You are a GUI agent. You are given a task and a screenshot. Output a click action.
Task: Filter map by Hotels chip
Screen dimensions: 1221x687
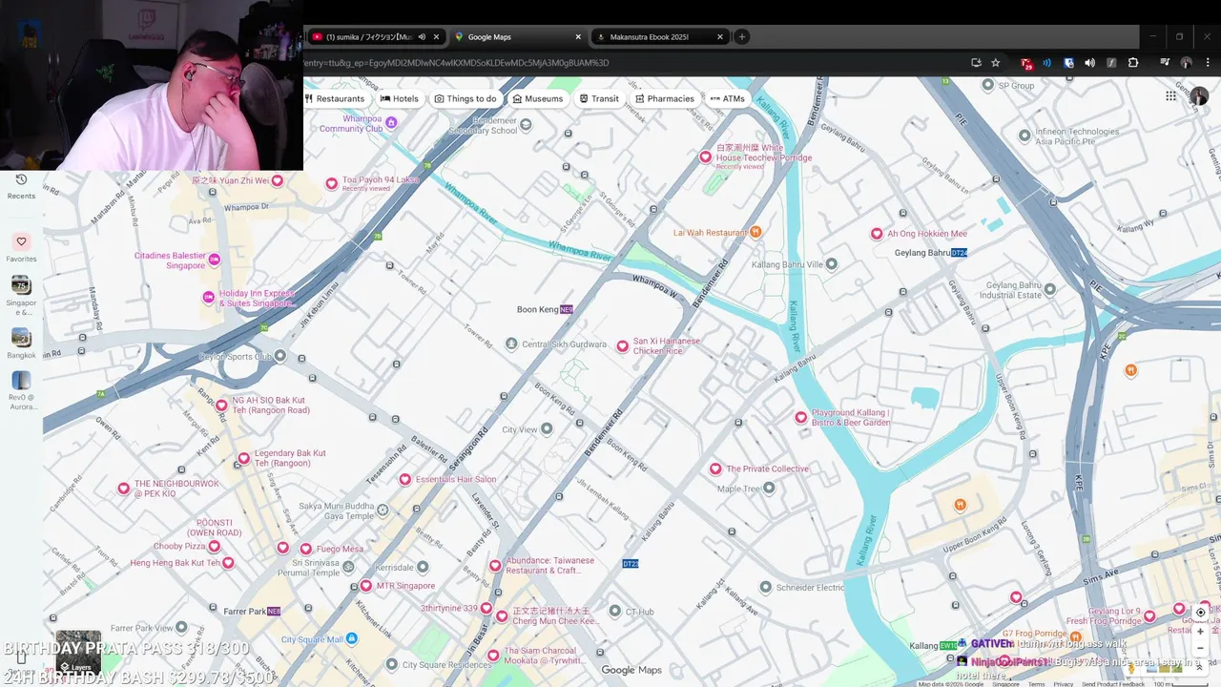pos(400,98)
